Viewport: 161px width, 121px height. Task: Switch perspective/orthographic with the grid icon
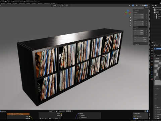click(130, 26)
